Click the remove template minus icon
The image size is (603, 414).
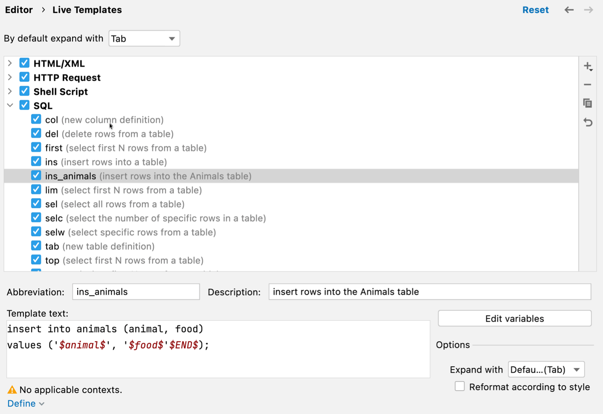click(x=588, y=85)
